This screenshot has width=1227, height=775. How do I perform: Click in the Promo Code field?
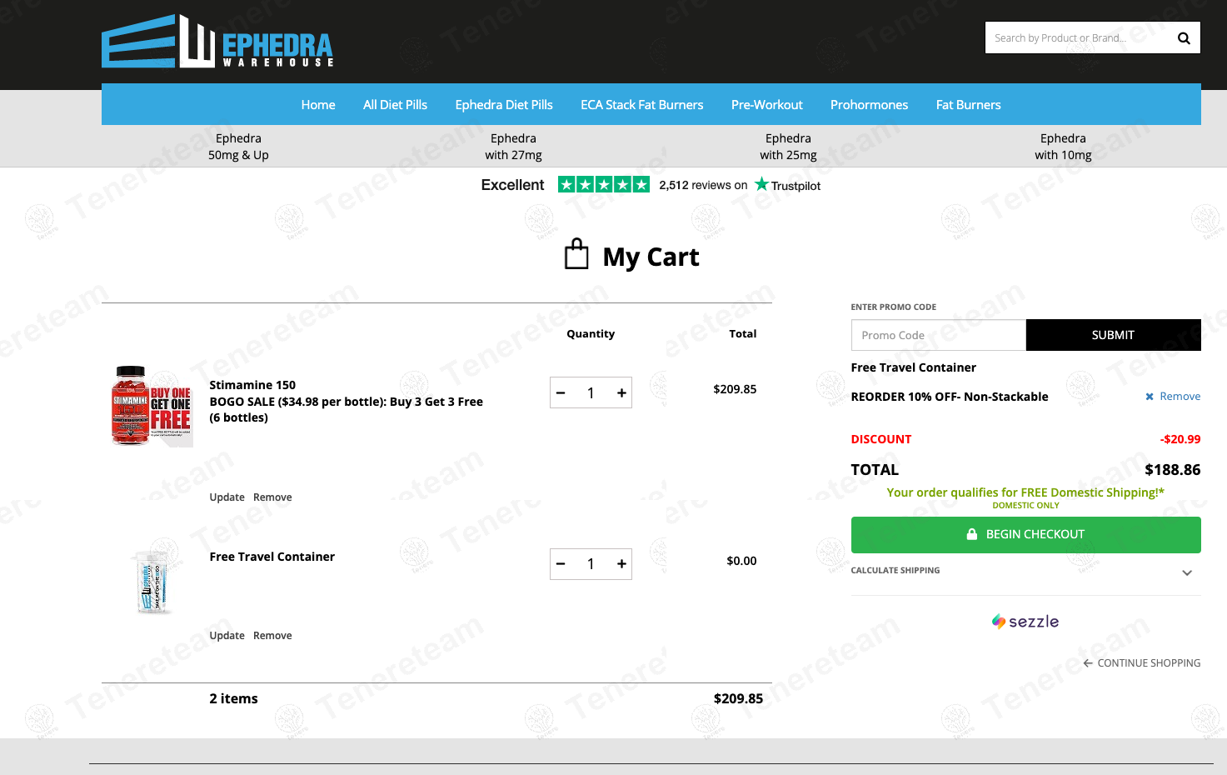pyautogui.click(x=938, y=335)
